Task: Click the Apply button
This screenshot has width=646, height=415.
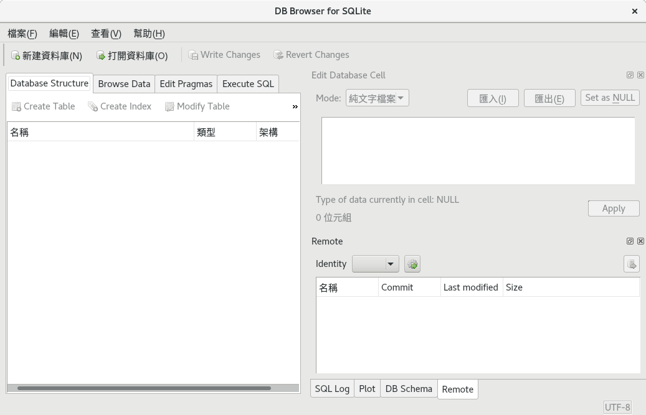Action: [x=614, y=208]
